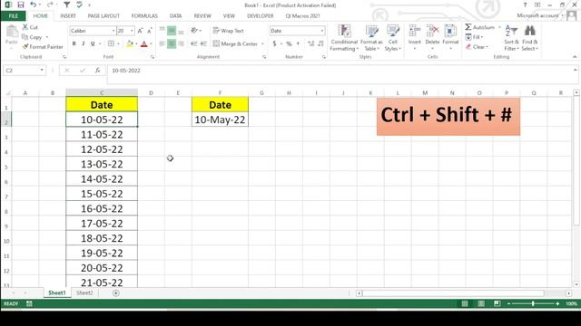Viewport: 581px width, 326px height.
Task: Click the zoom slider handle
Action: (533, 303)
